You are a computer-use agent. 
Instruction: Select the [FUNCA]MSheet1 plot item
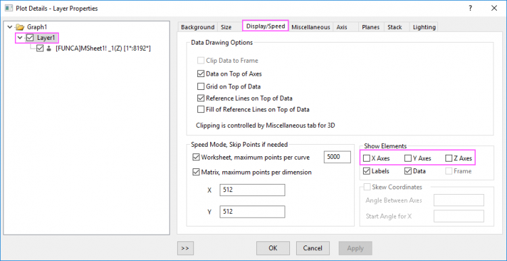click(103, 49)
